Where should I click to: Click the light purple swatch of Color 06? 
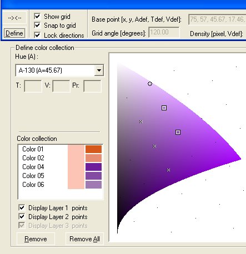(93, 185)
